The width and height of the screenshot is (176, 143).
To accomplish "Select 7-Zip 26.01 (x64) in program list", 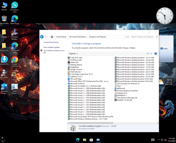I will coord(75,58).
